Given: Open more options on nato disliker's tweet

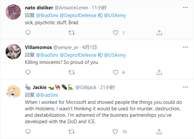Looking at the screenshot, I should point(185,7).
